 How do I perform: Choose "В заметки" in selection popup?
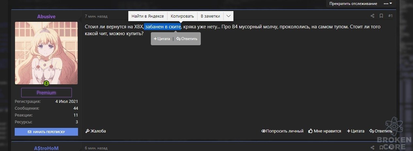210,16
